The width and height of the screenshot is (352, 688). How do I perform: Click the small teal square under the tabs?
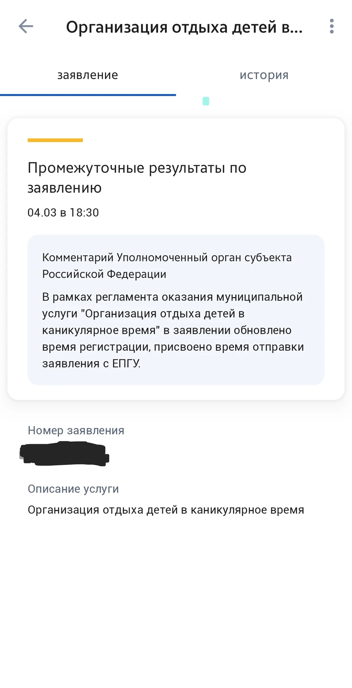pyautogui.click(x=206, y=101)
